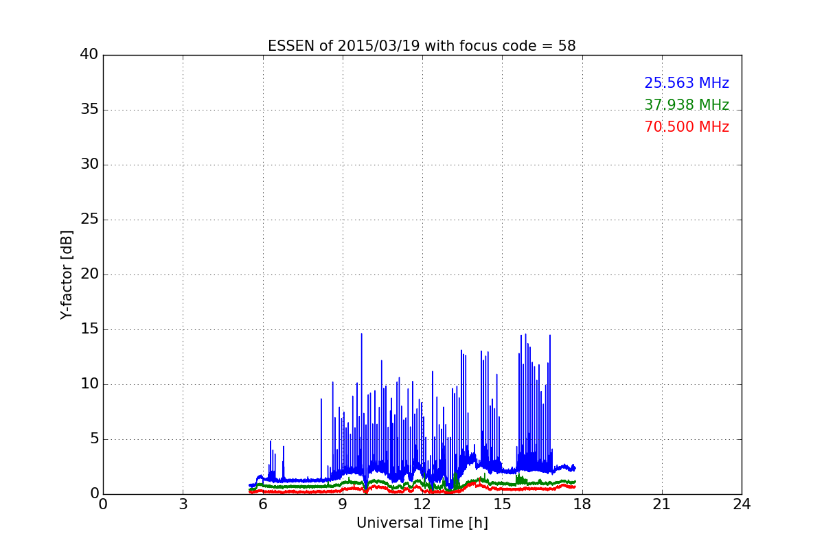Click the x-axis tick label 12
824x549 pixels.
tap(422, 504)
